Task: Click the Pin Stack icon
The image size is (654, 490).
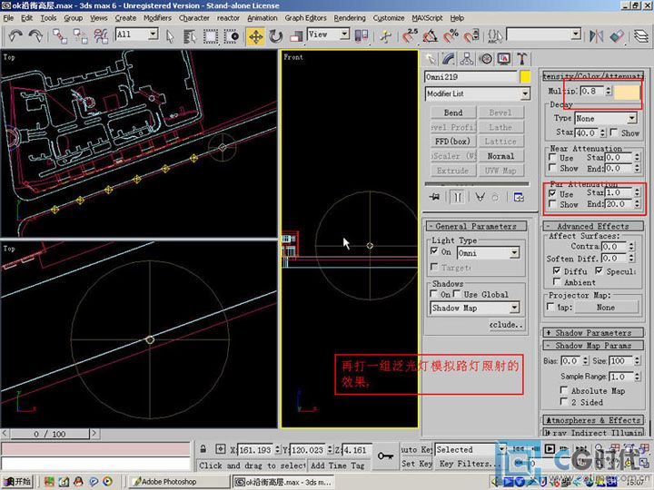Action: point(435,197)
